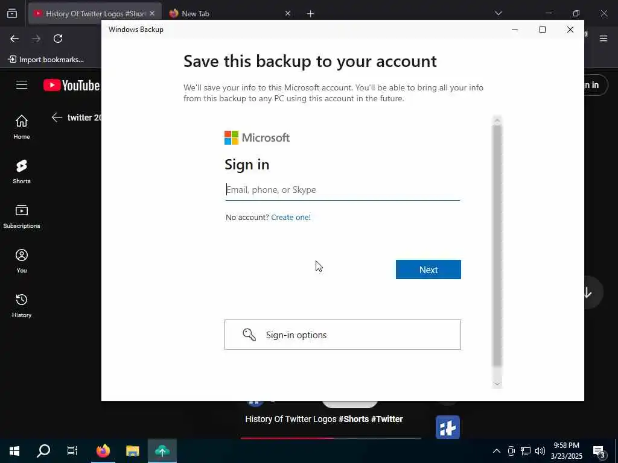Switch to the New Tab tab
This screenshot has width=618, height=463.
click(x=230, y=13)
